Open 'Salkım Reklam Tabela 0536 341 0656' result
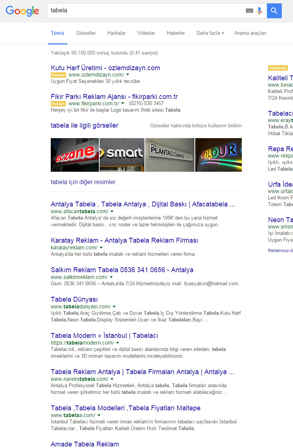Image resolution: width=293 pixels, height=448 pixels. click(x=122, y=270)
